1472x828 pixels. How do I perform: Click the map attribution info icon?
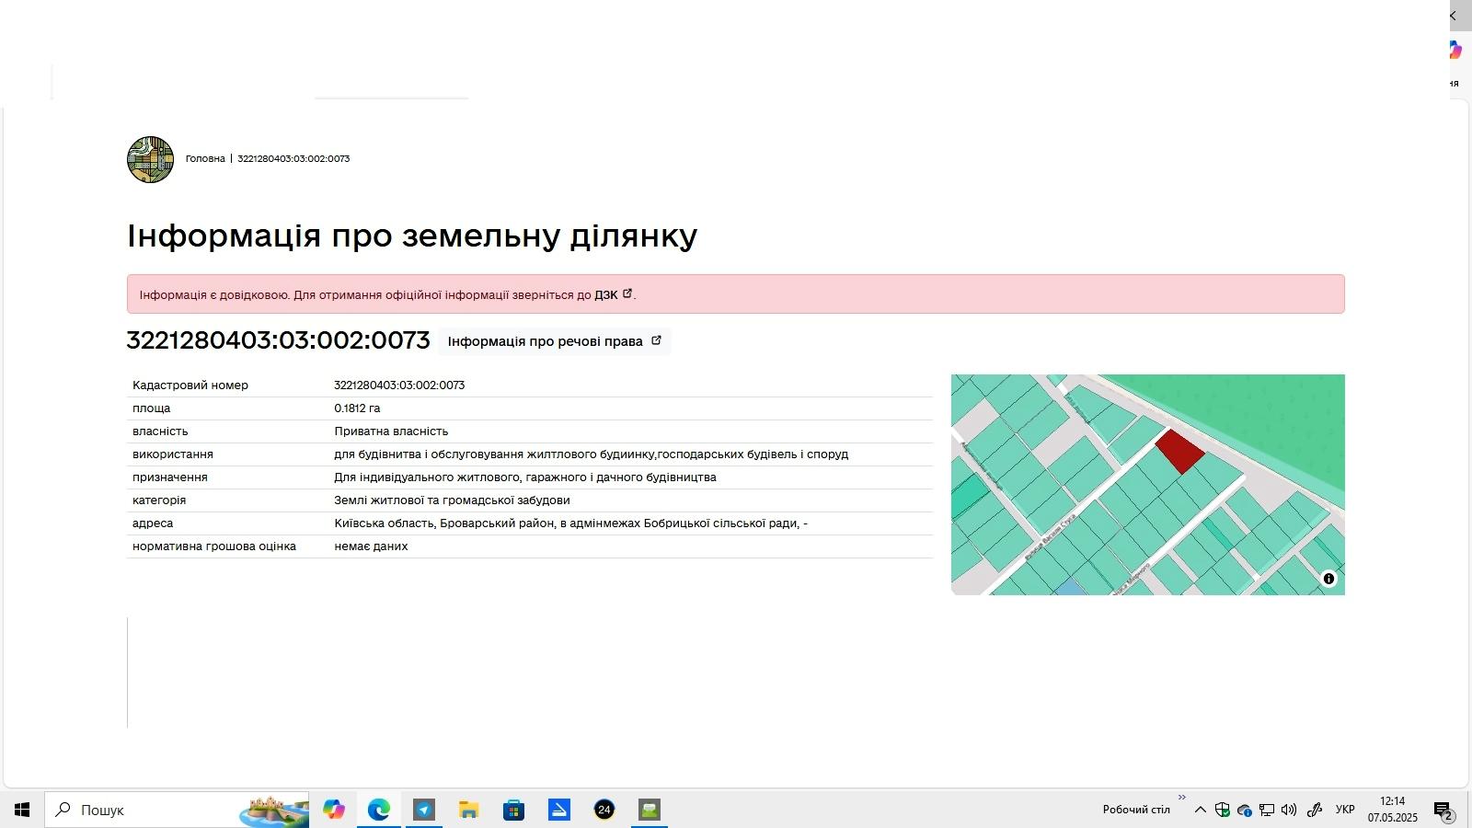(x=1328, y=579)
